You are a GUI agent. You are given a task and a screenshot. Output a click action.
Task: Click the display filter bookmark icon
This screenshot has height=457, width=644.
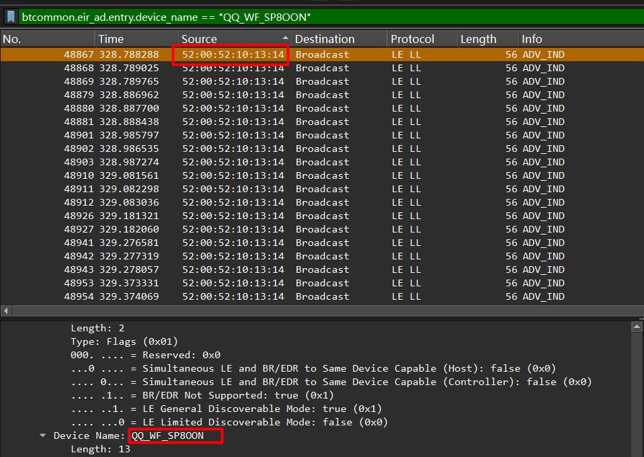[x=11, y=16]
